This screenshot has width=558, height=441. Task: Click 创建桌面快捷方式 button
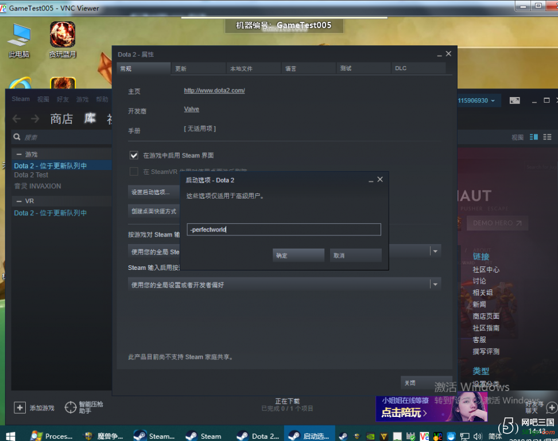pyautogui.click(x=154, y=211)
